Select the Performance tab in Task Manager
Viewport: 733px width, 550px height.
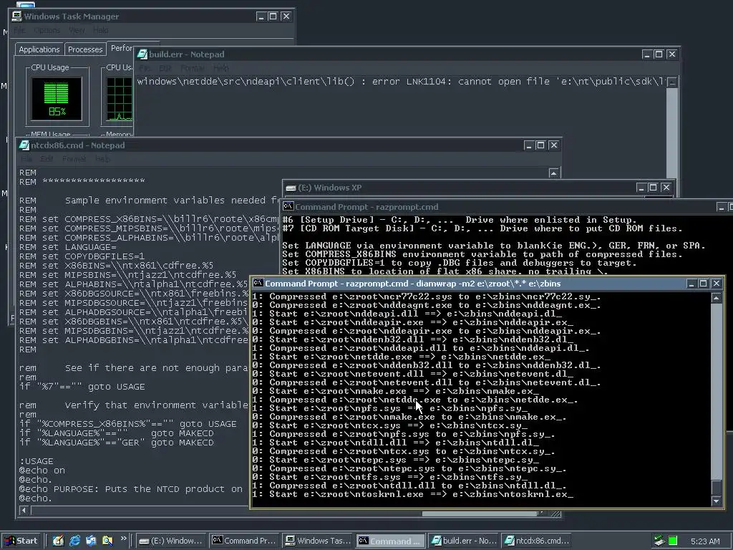tap(121, 48)
